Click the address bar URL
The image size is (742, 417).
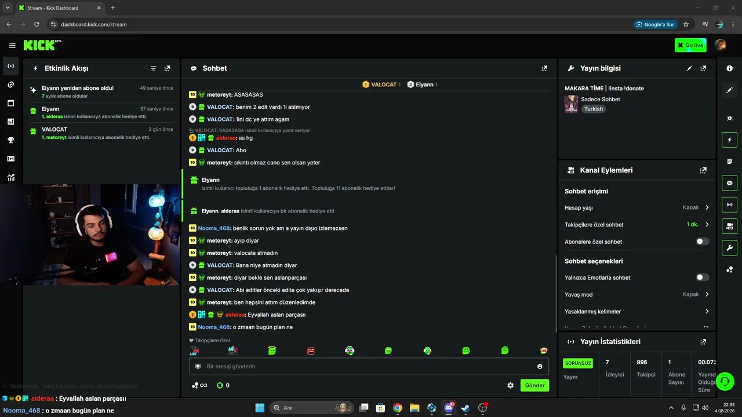coord(93,24)
